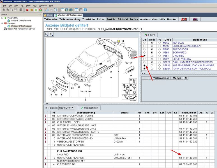Open info icon for VERSCHLUSSSTOPFEN row
The height and width of the screenshot is (168, 217).
pyautogui.click(x=45, y=142)
